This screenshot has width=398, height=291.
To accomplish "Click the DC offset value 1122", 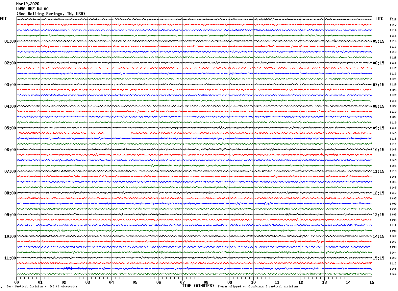I will pyautogui.click(x=393, y=20).
